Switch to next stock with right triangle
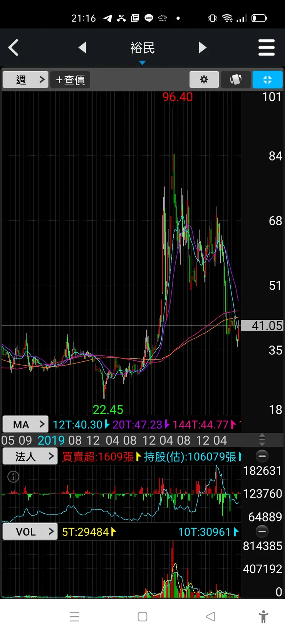The width and height of the screenshot is (285, 634). click(203, 48)
